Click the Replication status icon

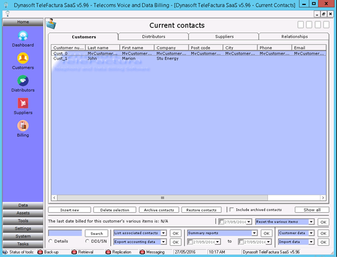(108, 252)
